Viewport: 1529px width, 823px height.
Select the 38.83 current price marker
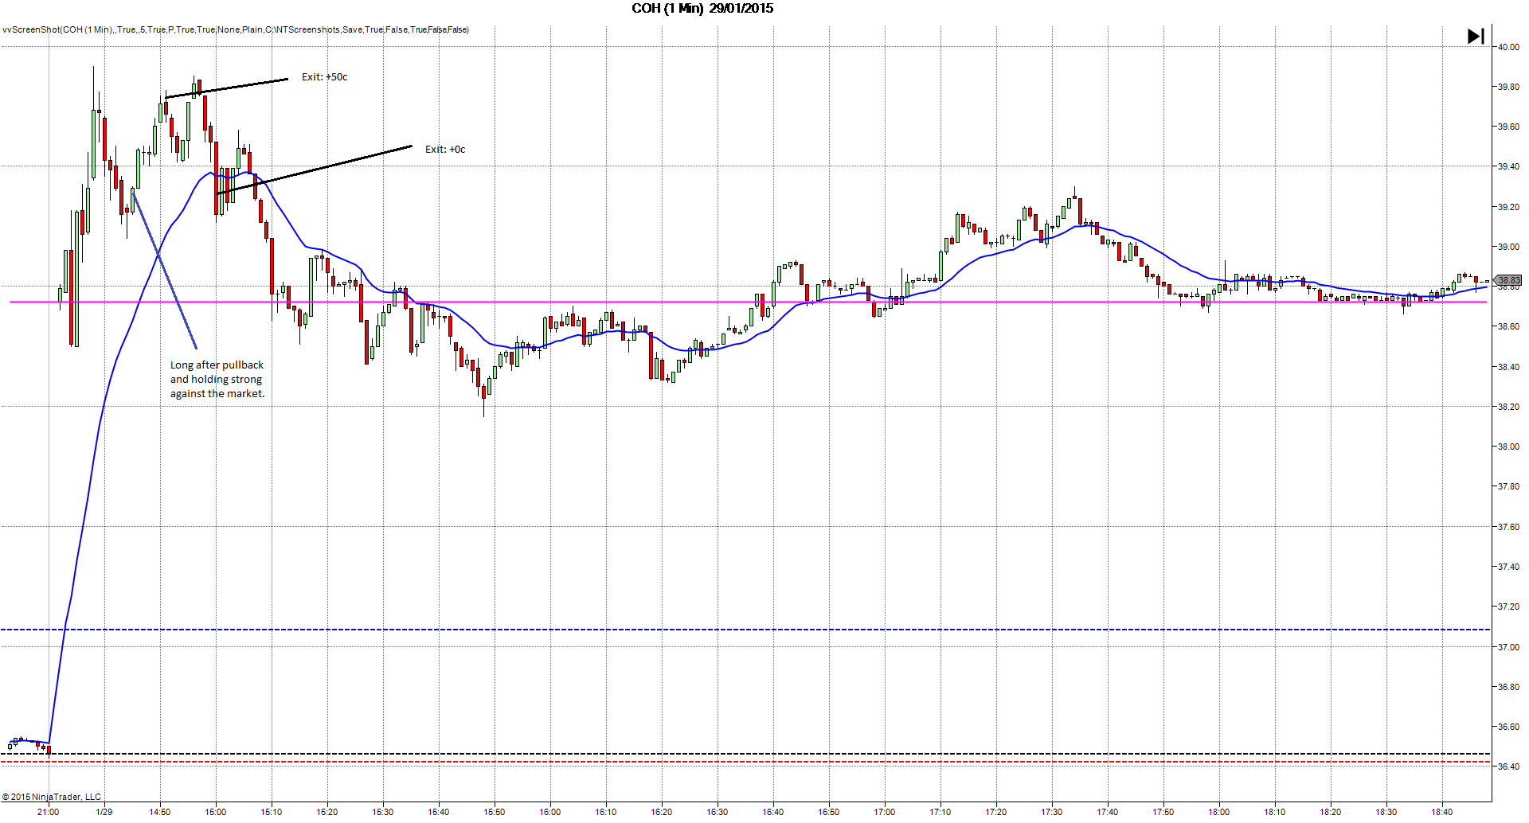(x=1508, y=280)
